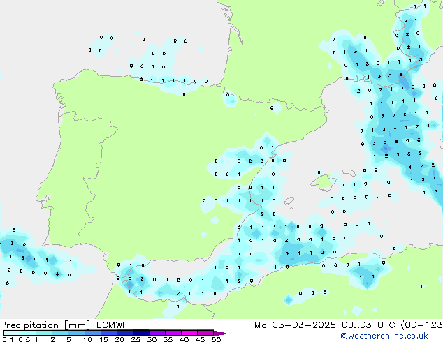Click the 0.1–0.5 mm palest legend swatch
Image resolution: width=443 pixels, height=342 pixels.
point(12,333)
